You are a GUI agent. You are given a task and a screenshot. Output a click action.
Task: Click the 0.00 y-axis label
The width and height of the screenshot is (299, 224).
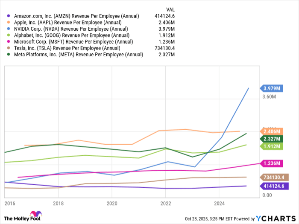click(267, 195)
